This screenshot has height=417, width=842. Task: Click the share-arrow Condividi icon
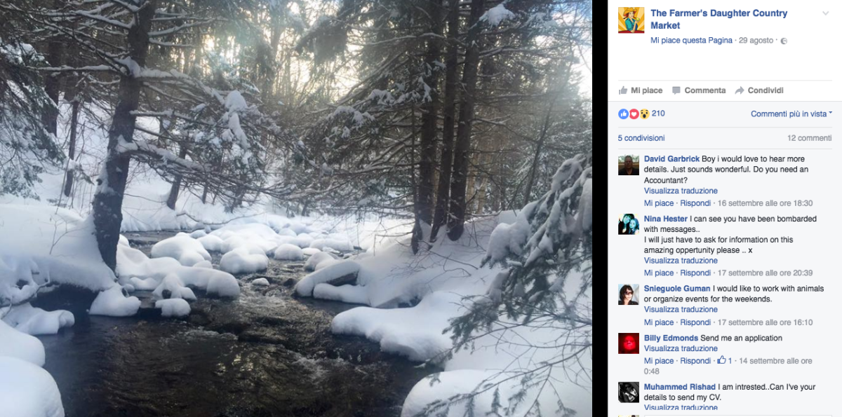[x=740, y=90]
